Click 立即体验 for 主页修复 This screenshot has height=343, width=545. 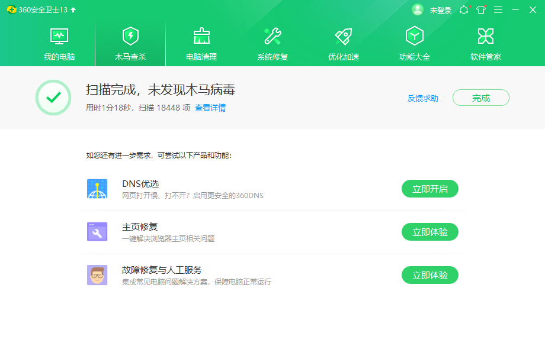click(430, 232)
